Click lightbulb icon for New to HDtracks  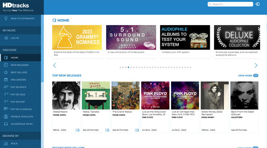coord(6,19)
